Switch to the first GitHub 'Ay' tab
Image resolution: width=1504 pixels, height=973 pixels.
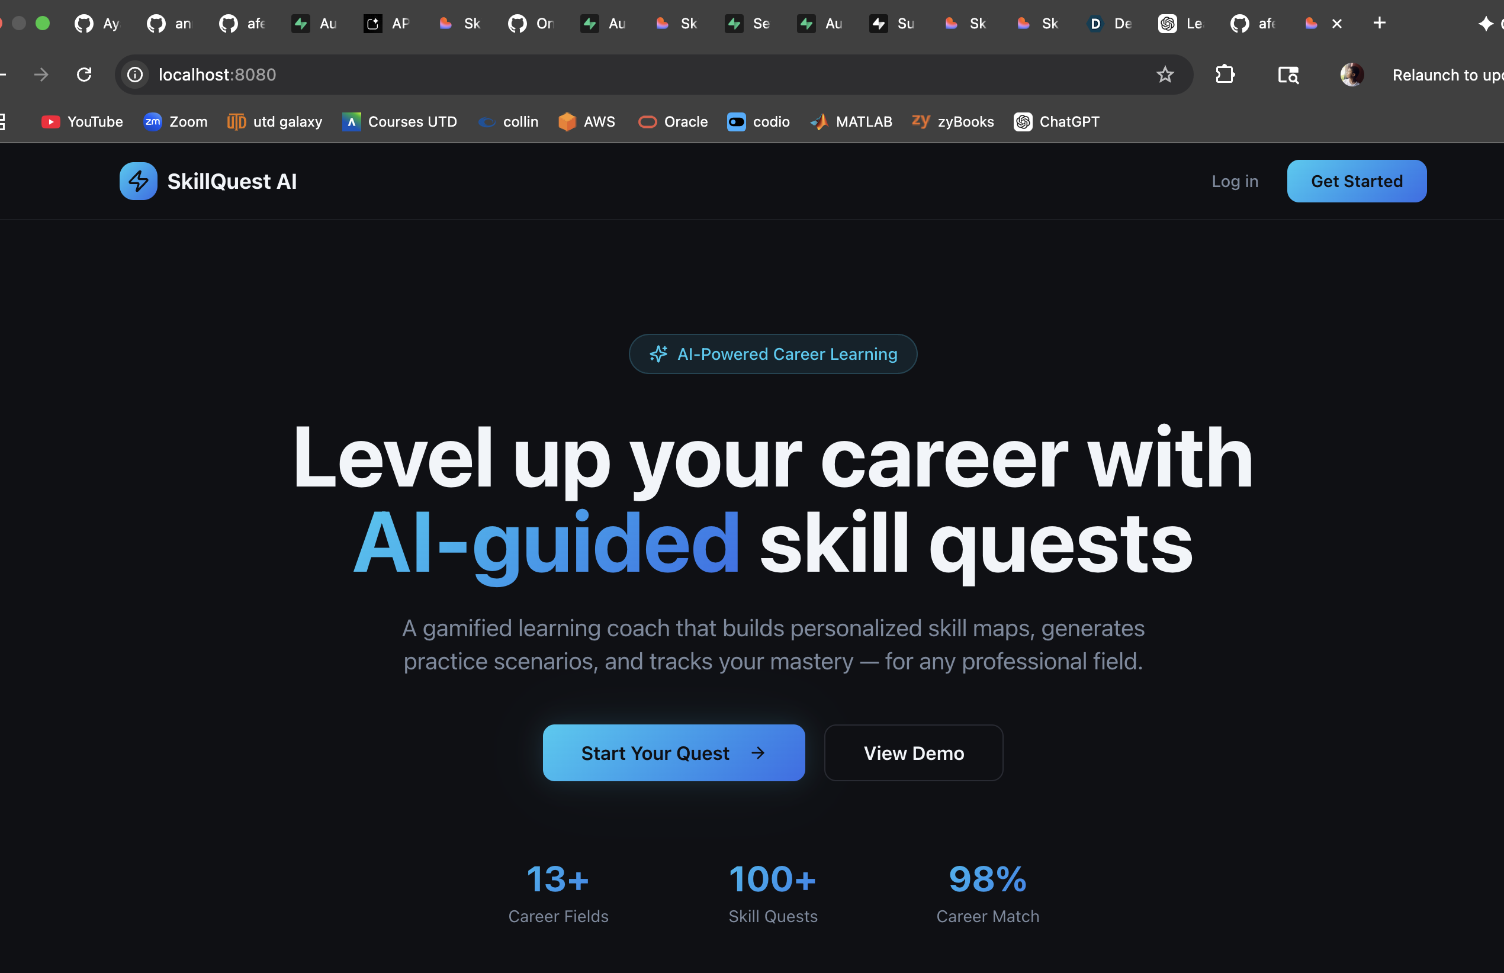pos(97,23)
